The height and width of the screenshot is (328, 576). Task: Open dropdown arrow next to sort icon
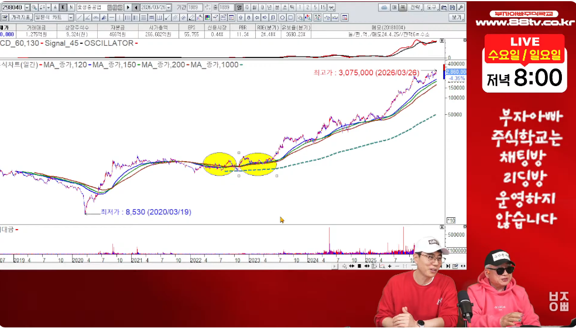tap(48, 8)
